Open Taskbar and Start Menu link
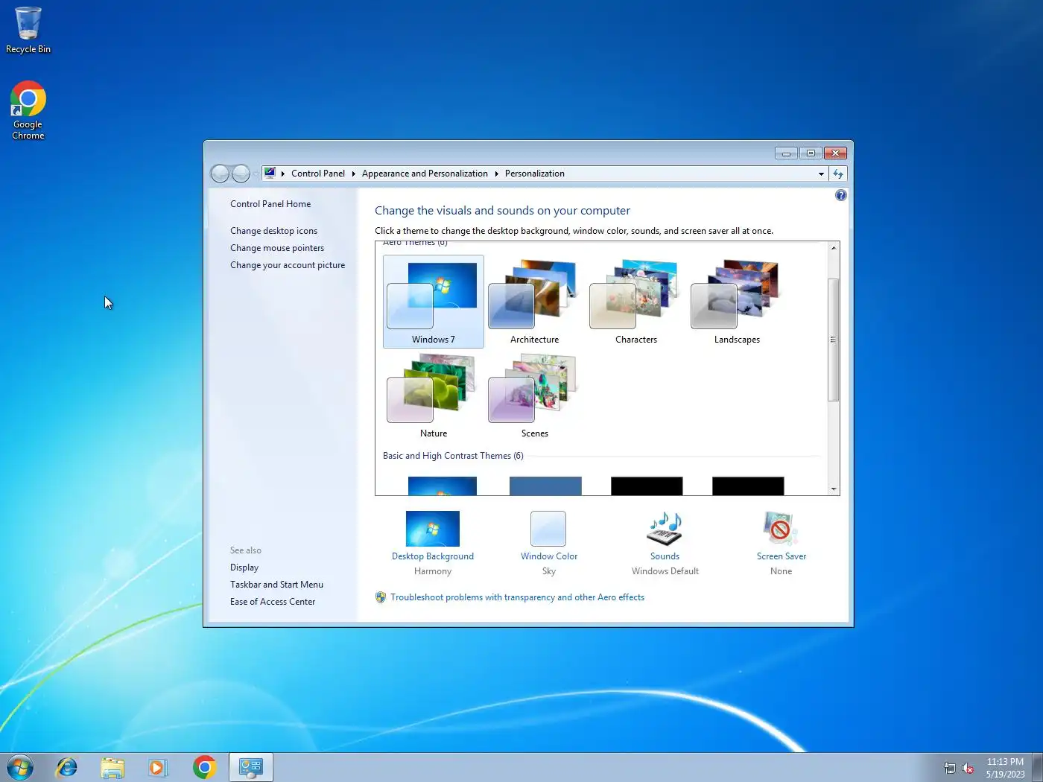Screen dimensions: 1043x782 click(x=276, y=585)
